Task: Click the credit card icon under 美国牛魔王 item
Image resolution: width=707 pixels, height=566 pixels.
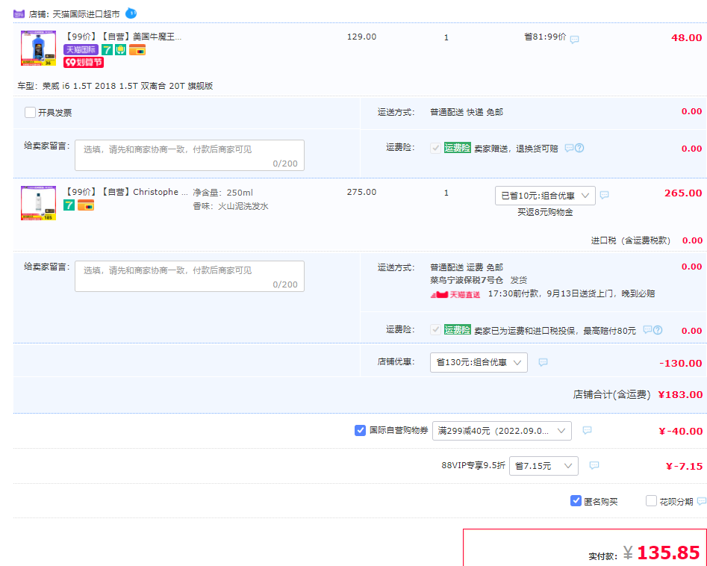Action: pyautogui.click(x=137, y=49)
